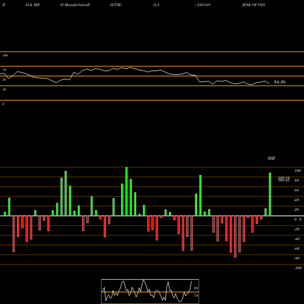The width and height of the screenshot is (304, 304).
Task: Click the MR axis label -100
Action: [x=298, y=268]
